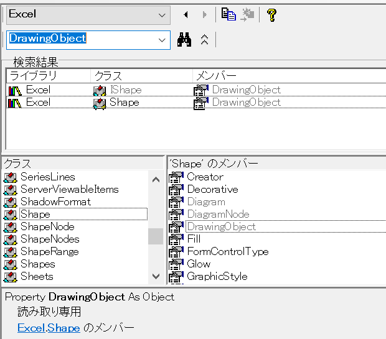Viewport: 386px width, 339px height.
Task: Select the Glow member
Action: point(199,264)
